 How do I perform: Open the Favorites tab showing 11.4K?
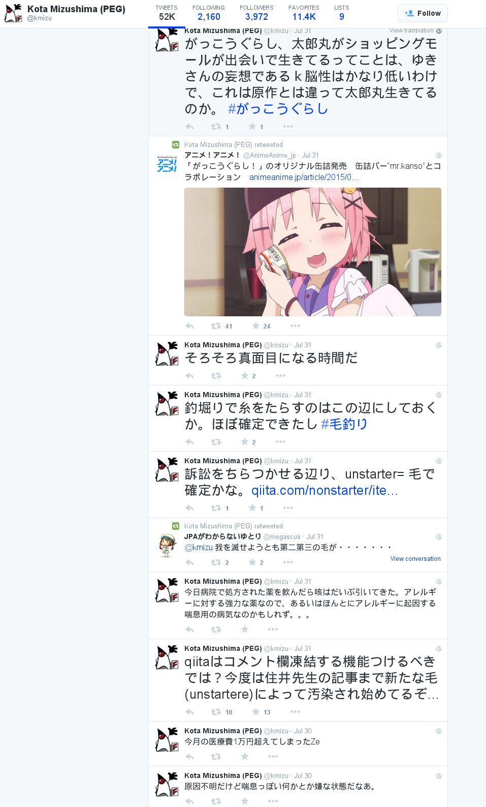pyautogui.click(x=304, y=13)
